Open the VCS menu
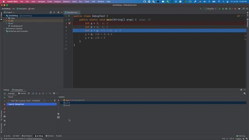 point(93,2)
